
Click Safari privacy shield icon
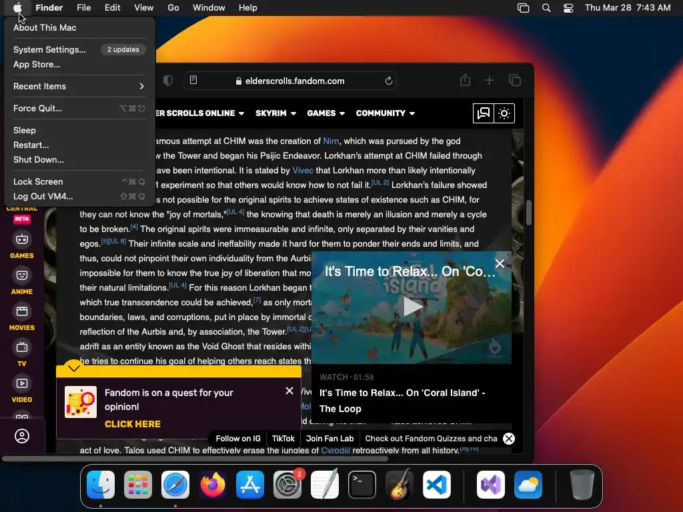[x=168, y=81]
